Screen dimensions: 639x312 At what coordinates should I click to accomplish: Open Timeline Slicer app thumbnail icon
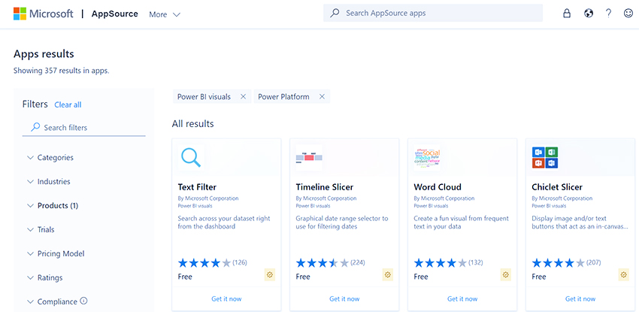tap(309, 157)
